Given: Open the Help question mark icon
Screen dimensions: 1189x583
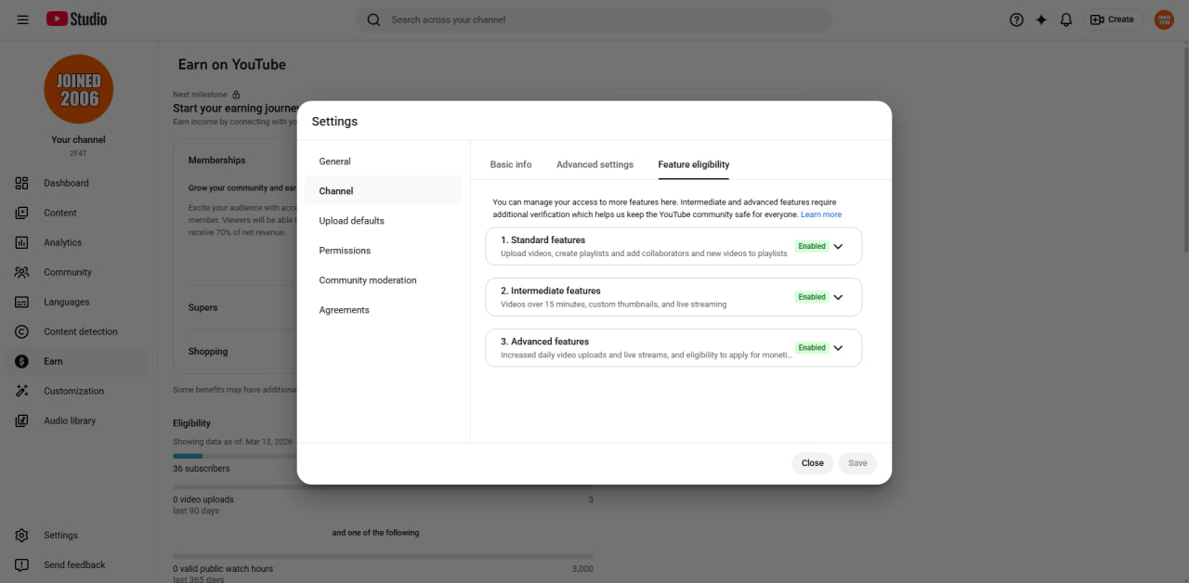Looking at the screenshot, I should [1016, 19].
